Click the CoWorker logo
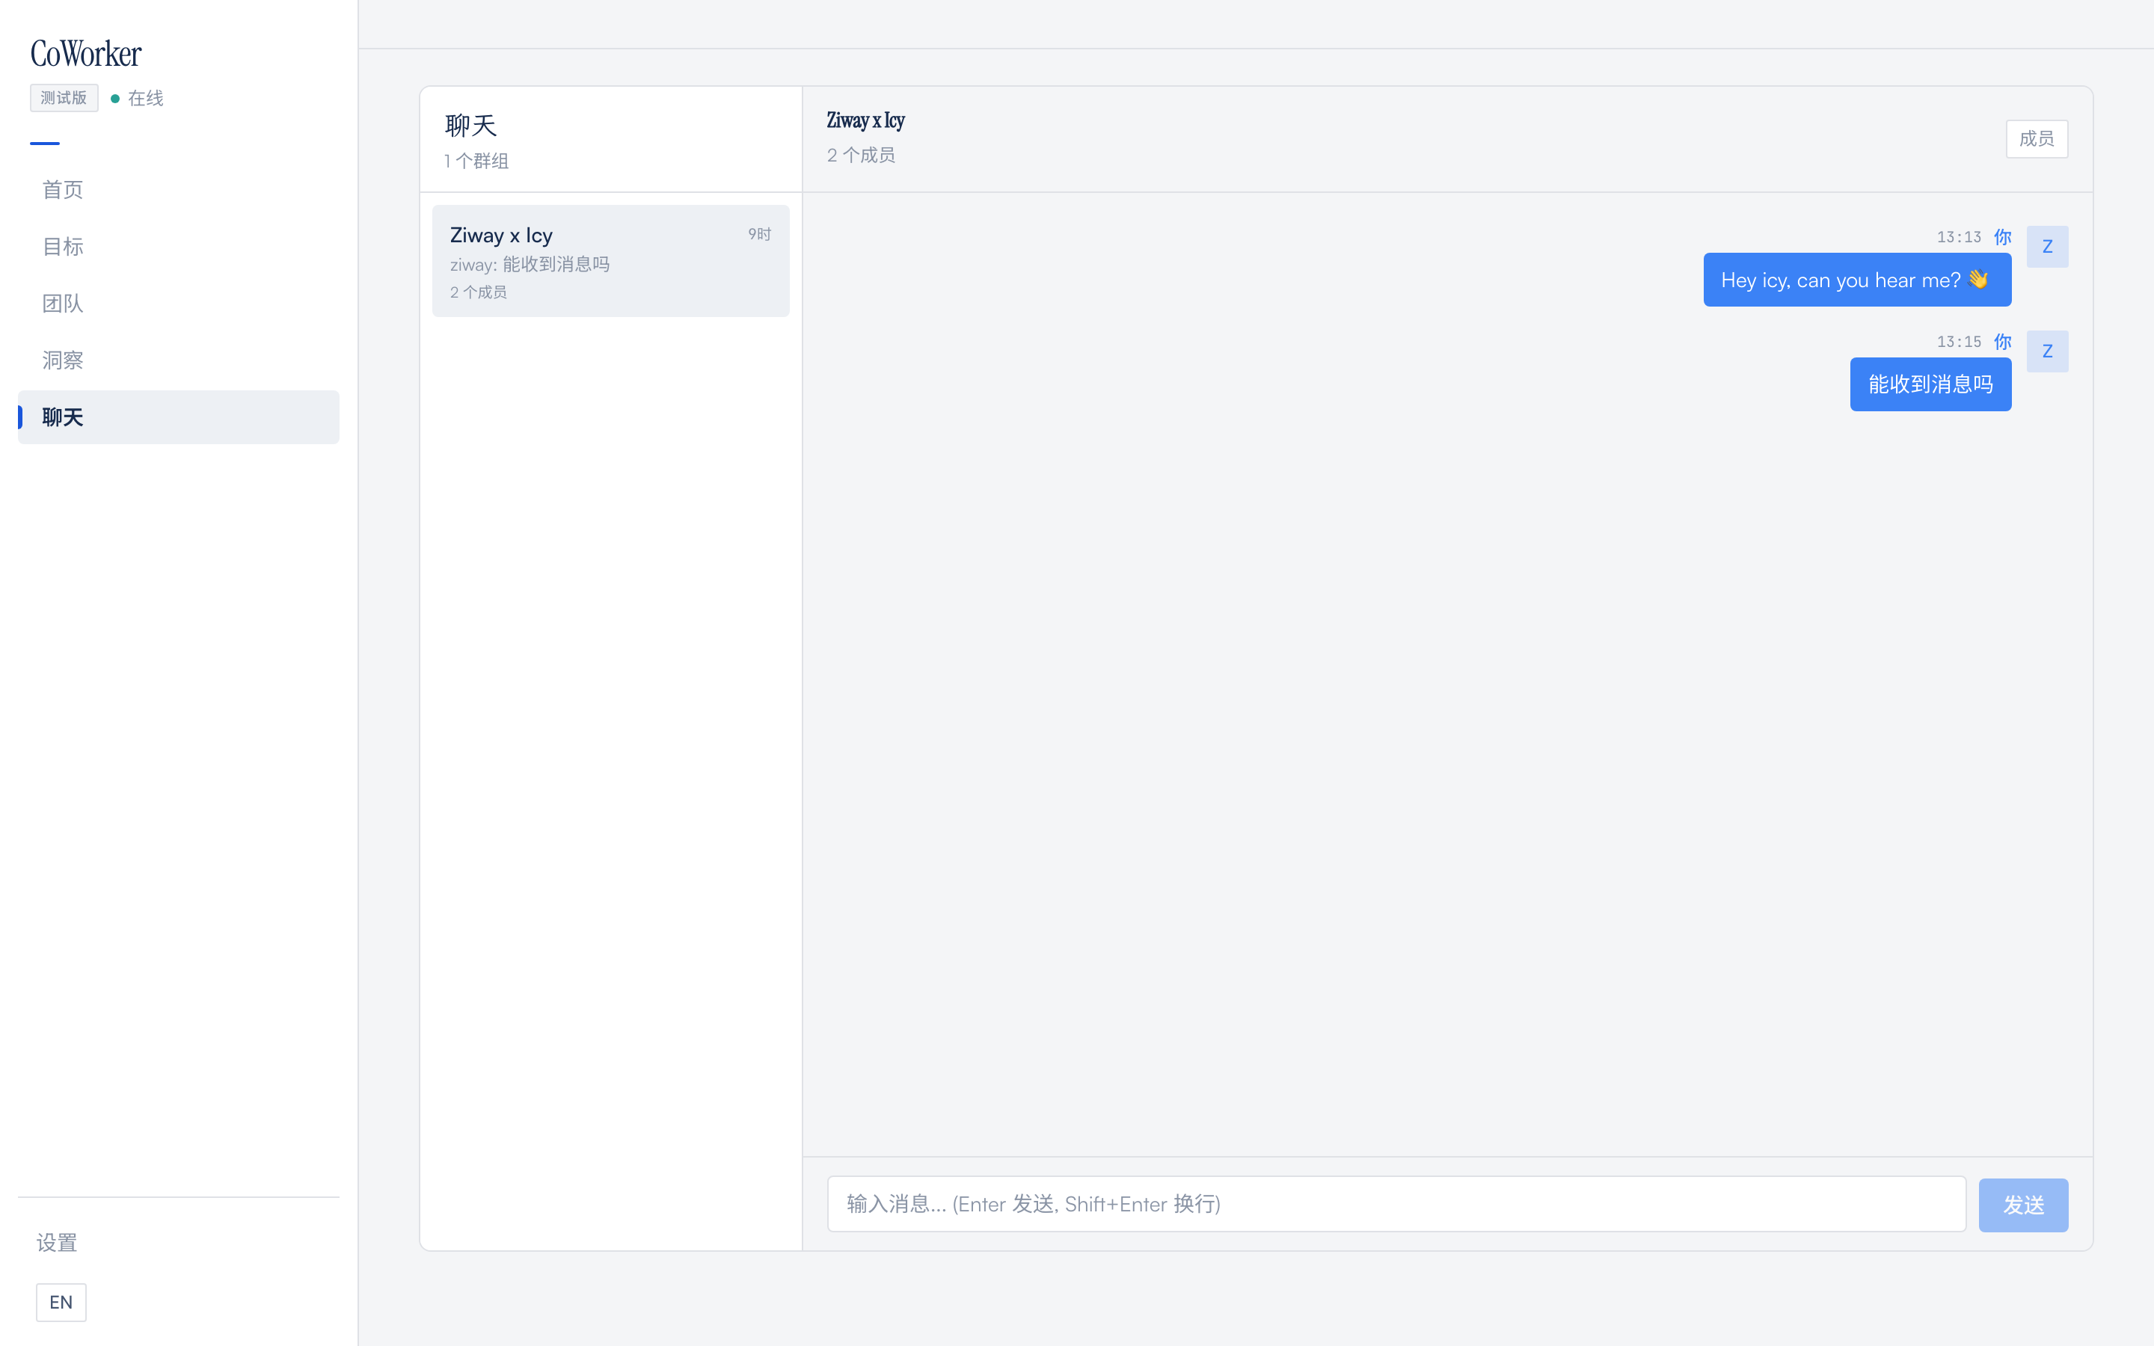The image size is (2154, 1346). 86,55
